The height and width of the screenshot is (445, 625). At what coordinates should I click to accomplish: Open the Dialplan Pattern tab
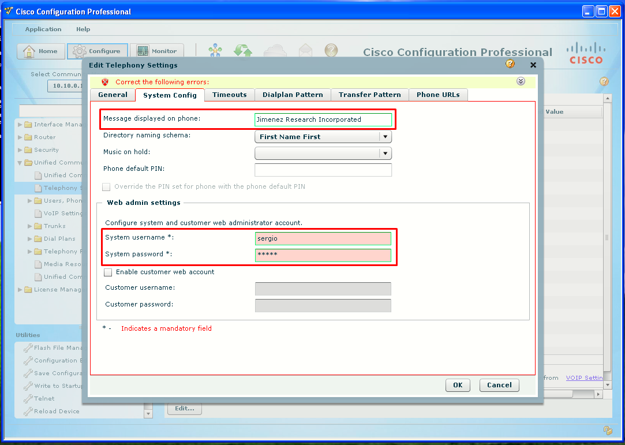pyautogui.click(x=293, y=95)
